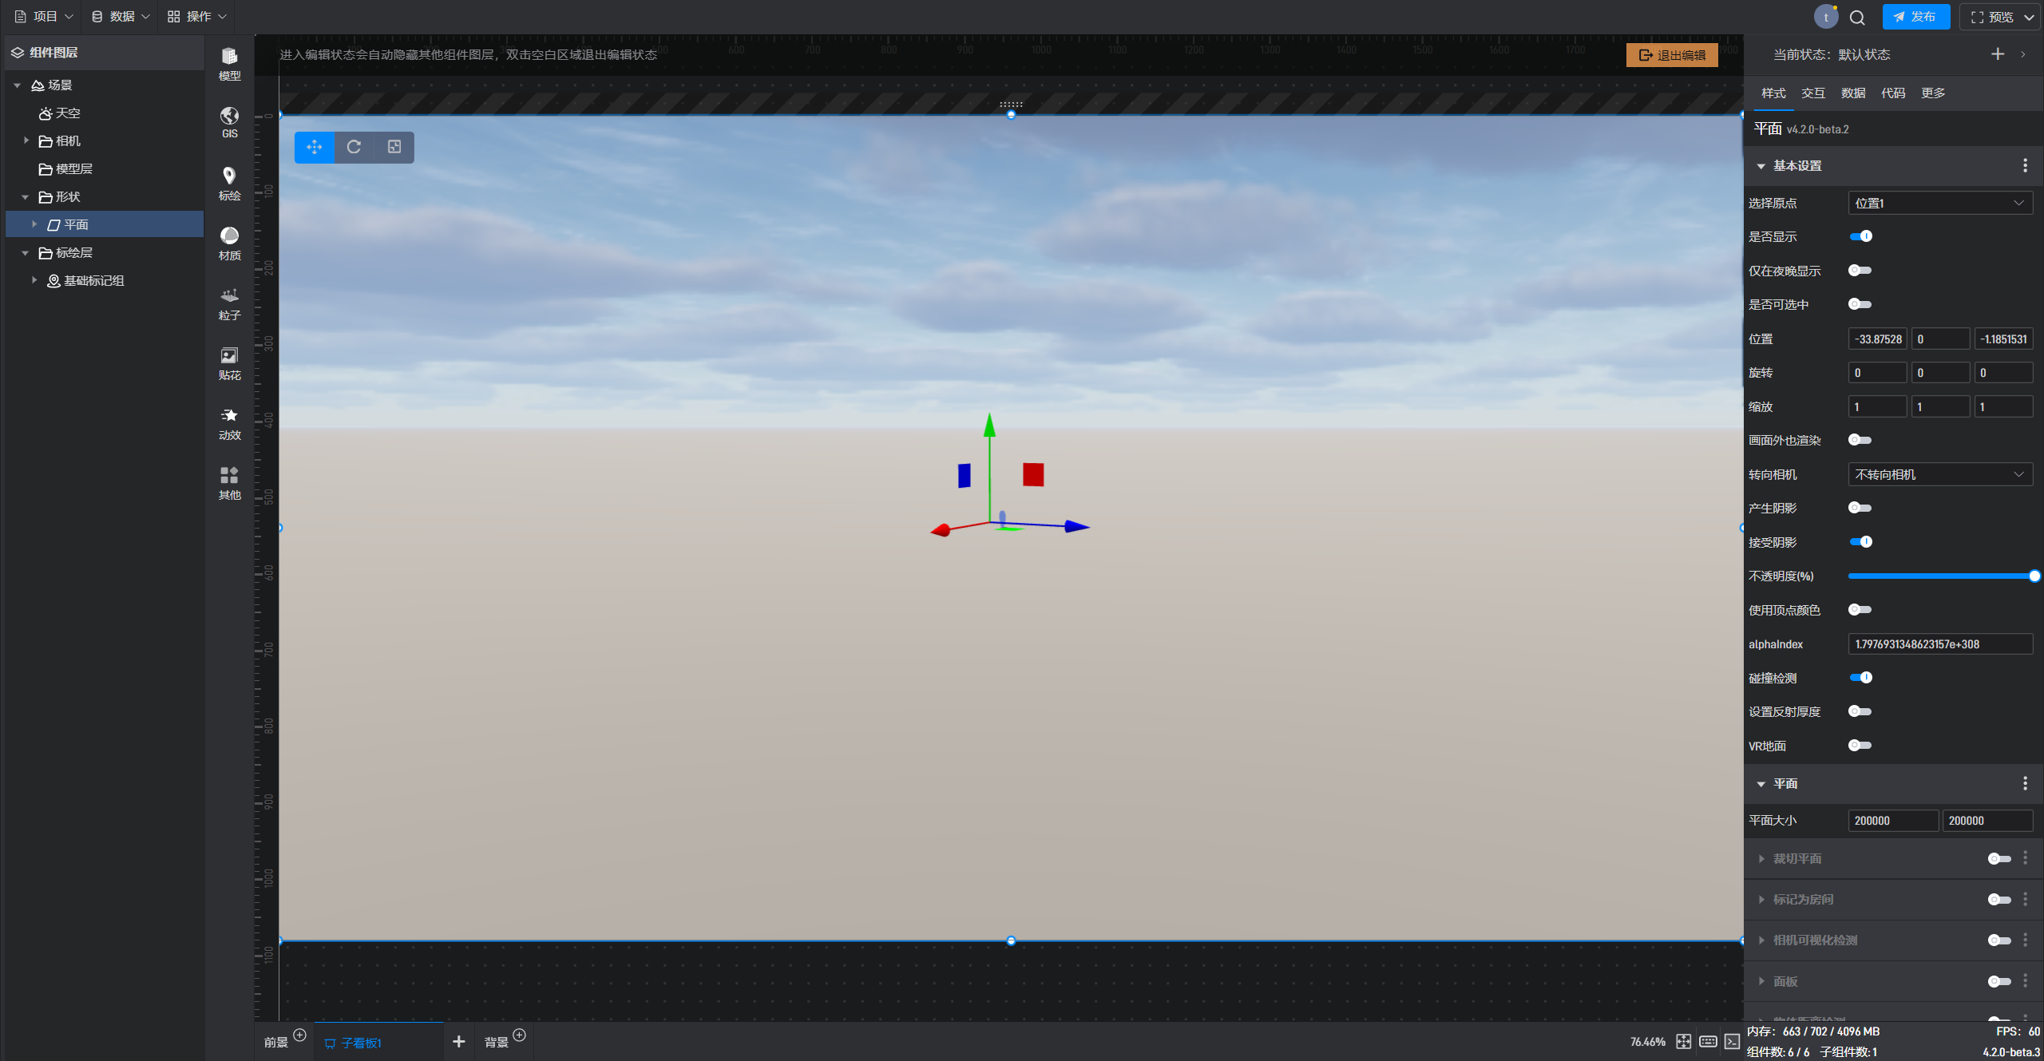Toggle the 是否显示 visibility switch
The height and width of the screenshot is (1061, 2044).
pos(1860,236)
